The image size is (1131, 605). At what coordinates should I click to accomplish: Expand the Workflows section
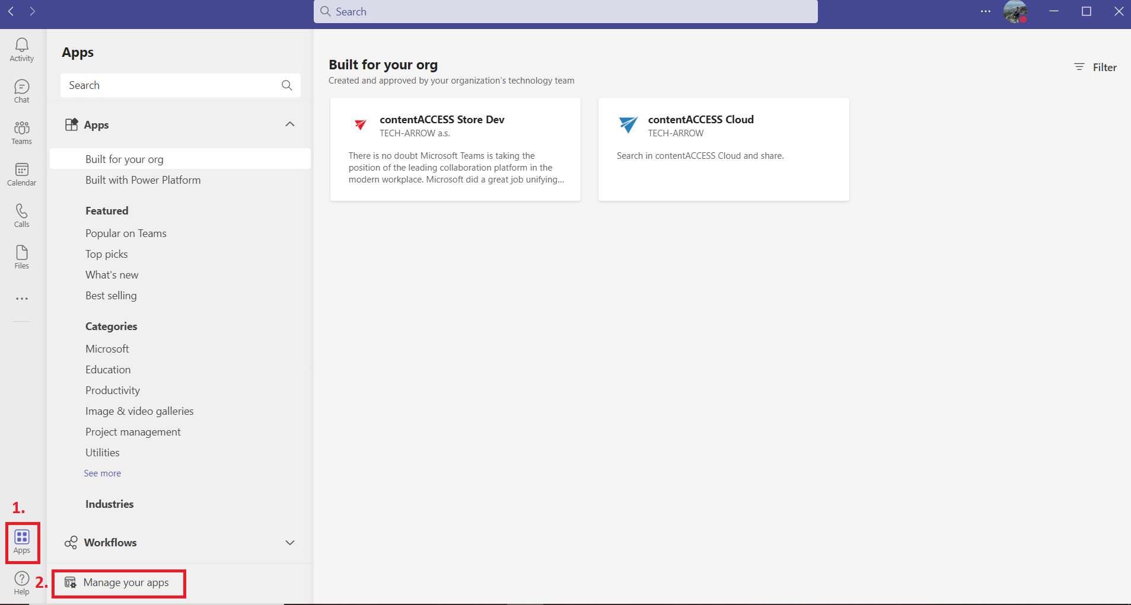point(289,543)
